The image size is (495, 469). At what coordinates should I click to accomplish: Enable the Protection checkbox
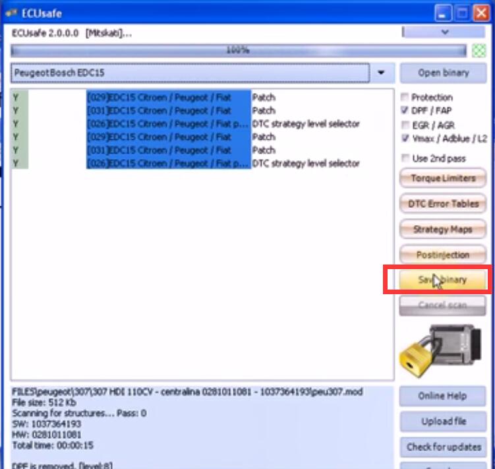click(405, 96)
